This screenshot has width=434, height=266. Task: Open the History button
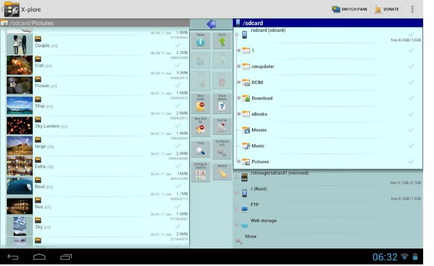[x=222, y=171]
